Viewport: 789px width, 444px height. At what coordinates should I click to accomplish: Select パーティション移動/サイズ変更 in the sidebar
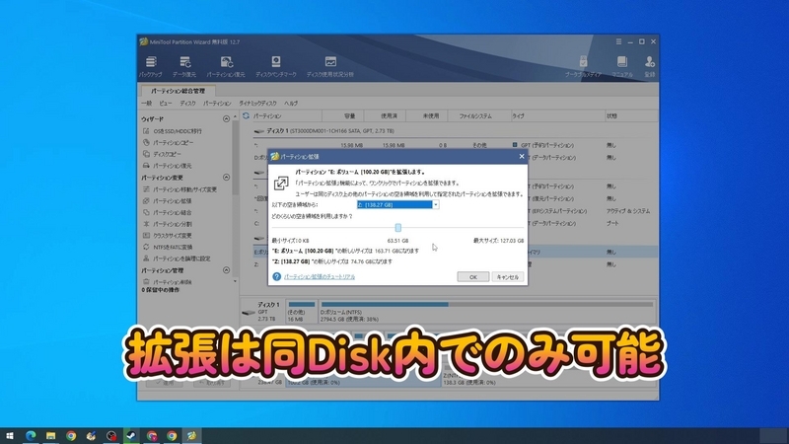[x=179, y=189]
